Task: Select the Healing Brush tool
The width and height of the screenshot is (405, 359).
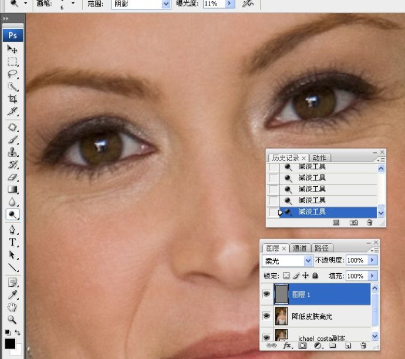Action: point(12,128)
